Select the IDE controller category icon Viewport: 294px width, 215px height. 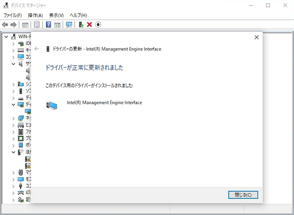click(21, 44)
